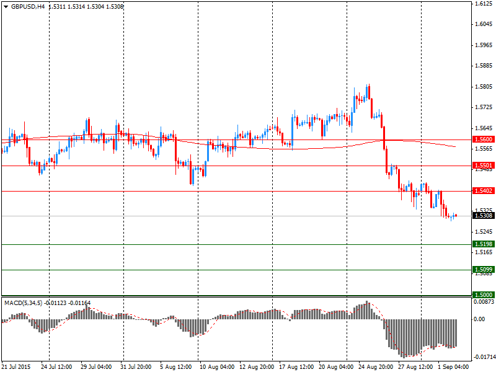Open the chart menu triangle beside GBPUSD,H4
Viewport: 496px width, 372px height.
6,6
